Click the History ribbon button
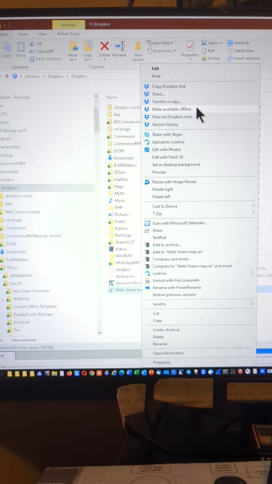 click(x=211, y=58)
